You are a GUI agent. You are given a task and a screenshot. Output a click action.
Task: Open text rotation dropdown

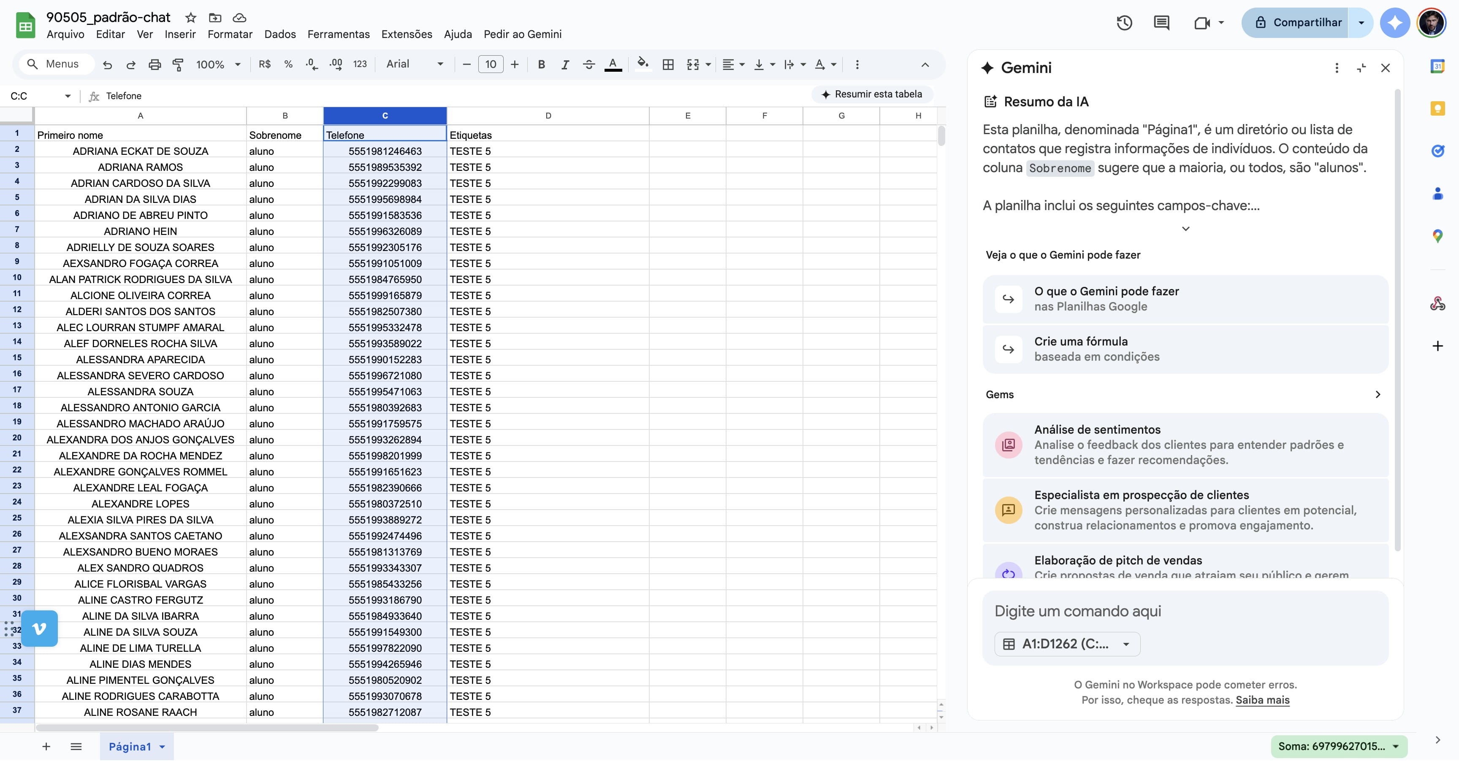coord(825,65)
